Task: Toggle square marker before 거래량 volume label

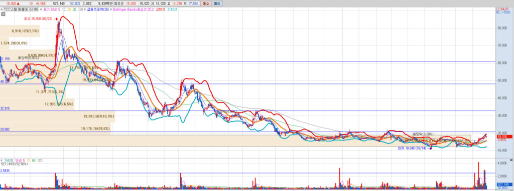Action: click(2, 160)
